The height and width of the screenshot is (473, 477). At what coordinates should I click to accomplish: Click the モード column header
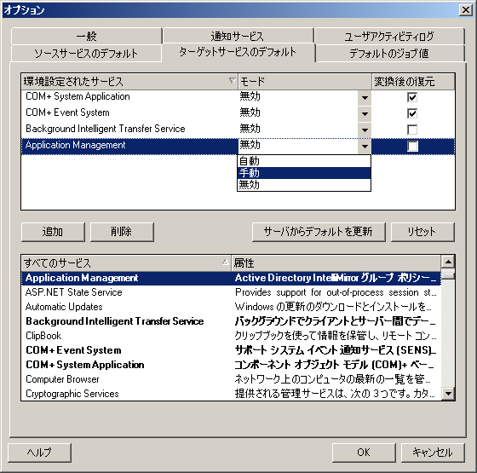305,82
